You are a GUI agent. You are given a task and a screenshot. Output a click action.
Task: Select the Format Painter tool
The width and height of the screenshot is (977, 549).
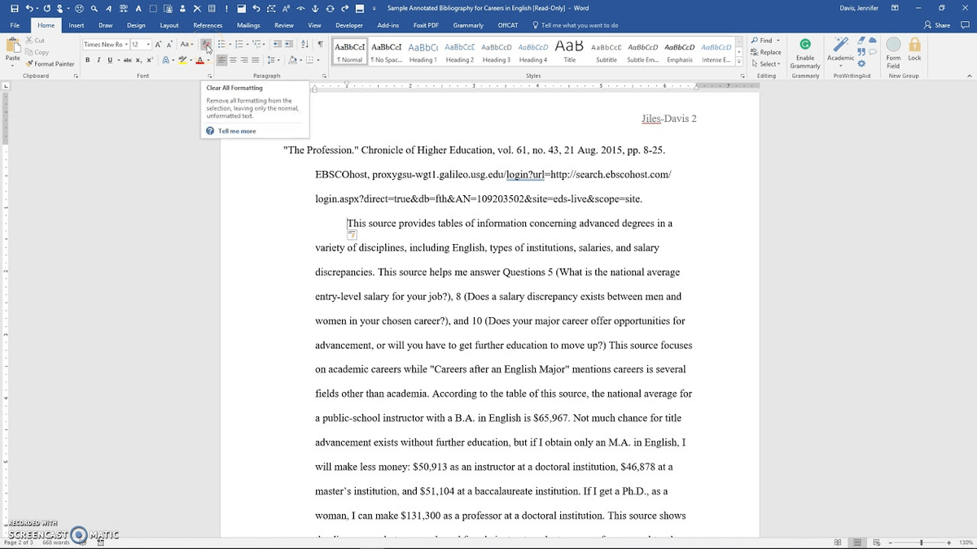pyautogui.click(x=50, y=63)
